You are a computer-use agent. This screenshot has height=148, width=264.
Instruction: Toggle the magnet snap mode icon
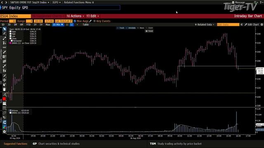pyautogui.click(x=5, y=122)
